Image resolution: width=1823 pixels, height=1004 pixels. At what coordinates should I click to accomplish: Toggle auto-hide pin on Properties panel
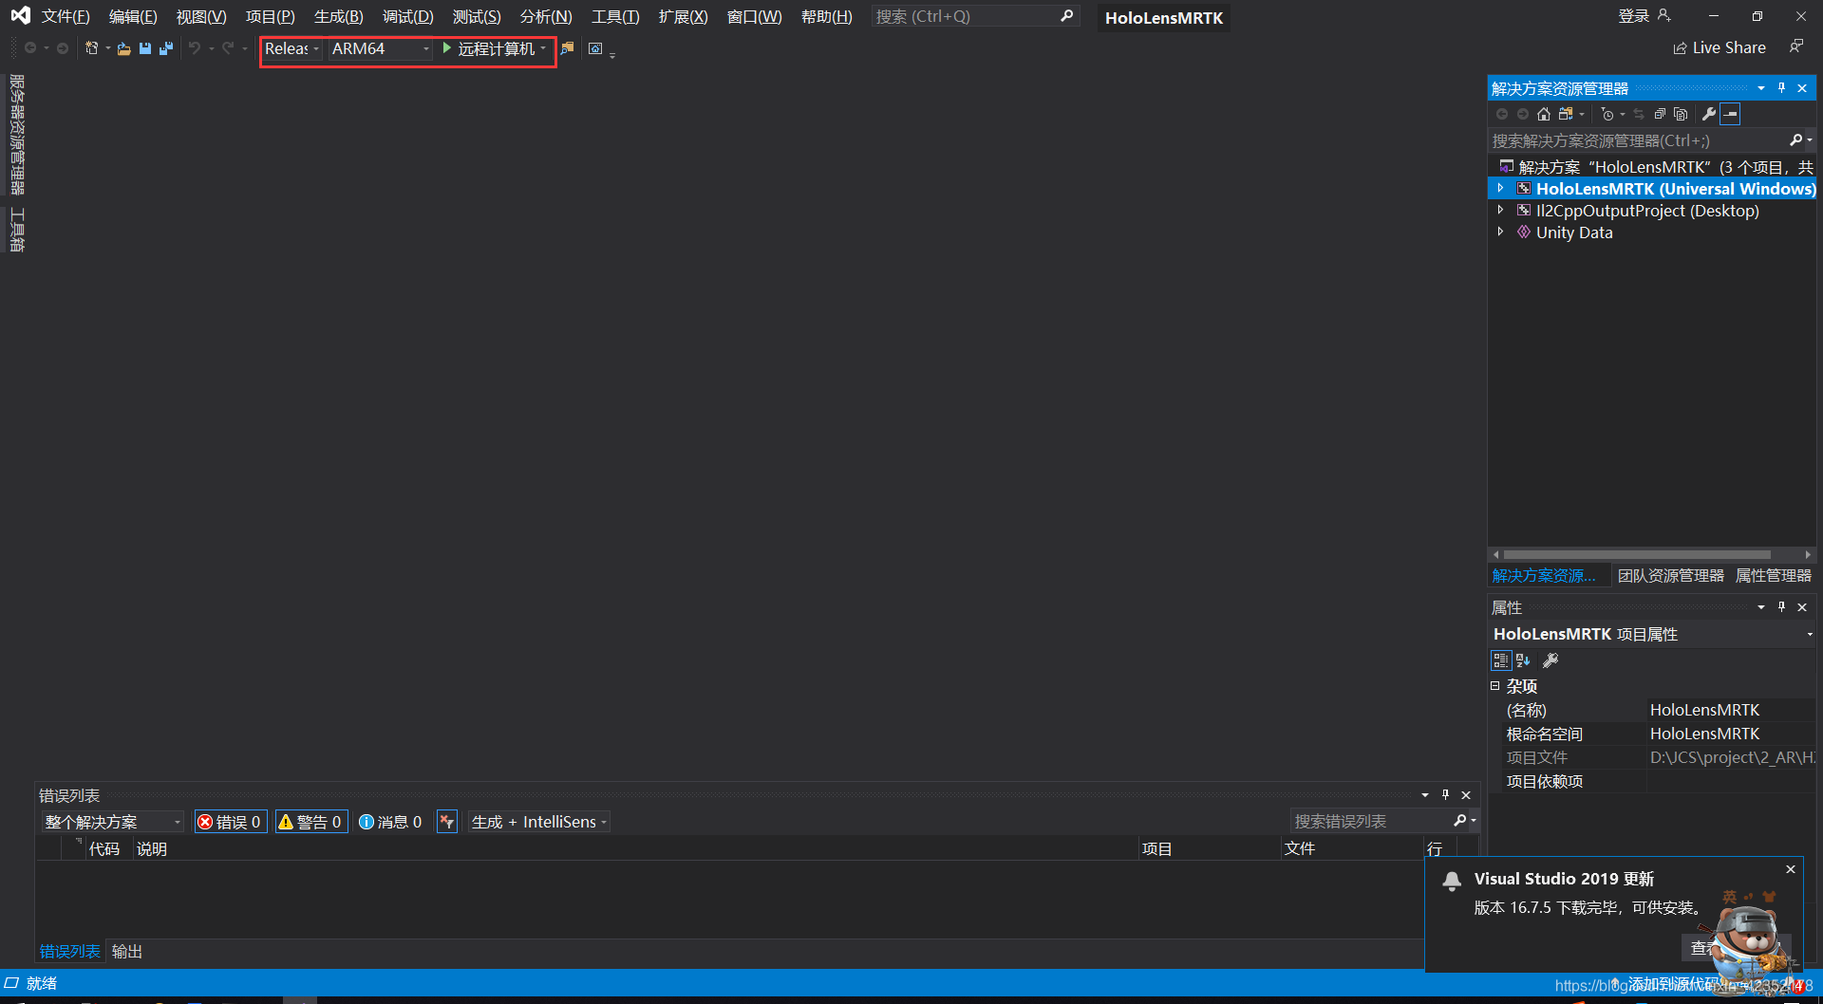1782,607
